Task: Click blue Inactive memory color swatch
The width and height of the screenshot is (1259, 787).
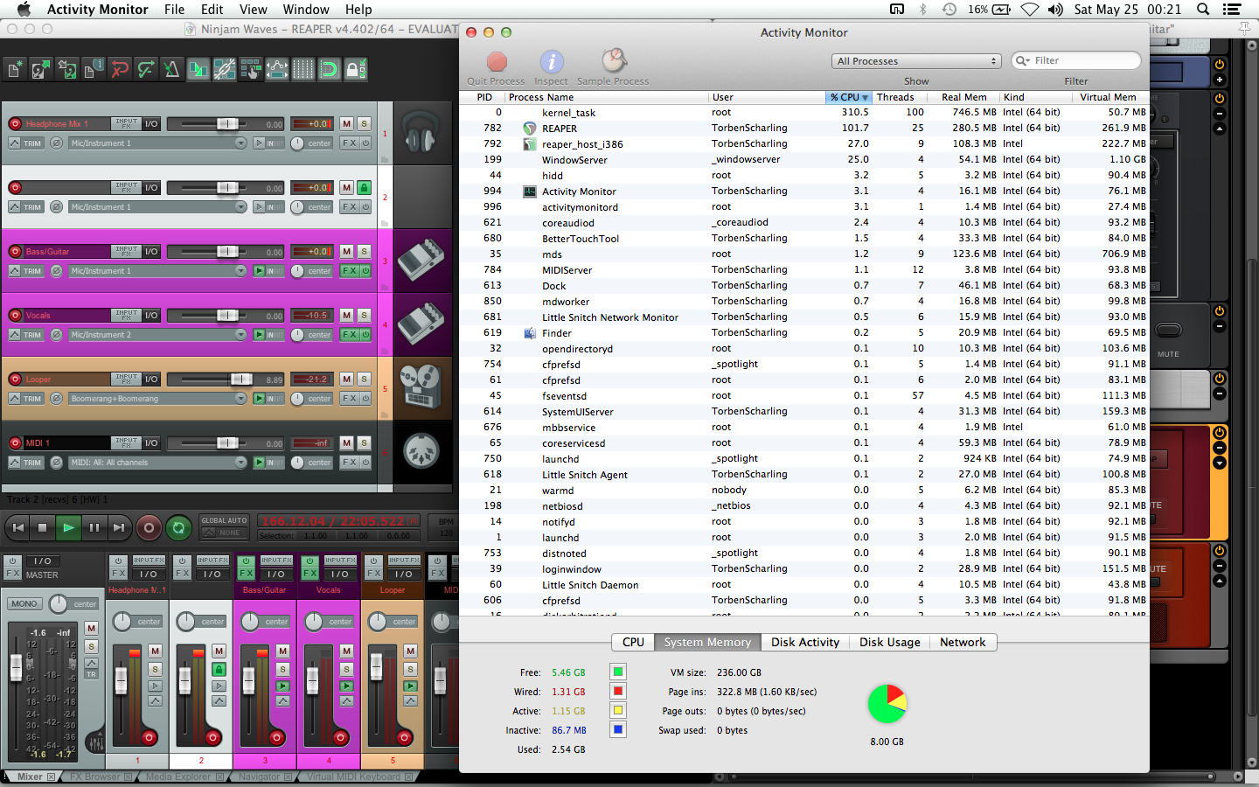Action: [618, 730]
